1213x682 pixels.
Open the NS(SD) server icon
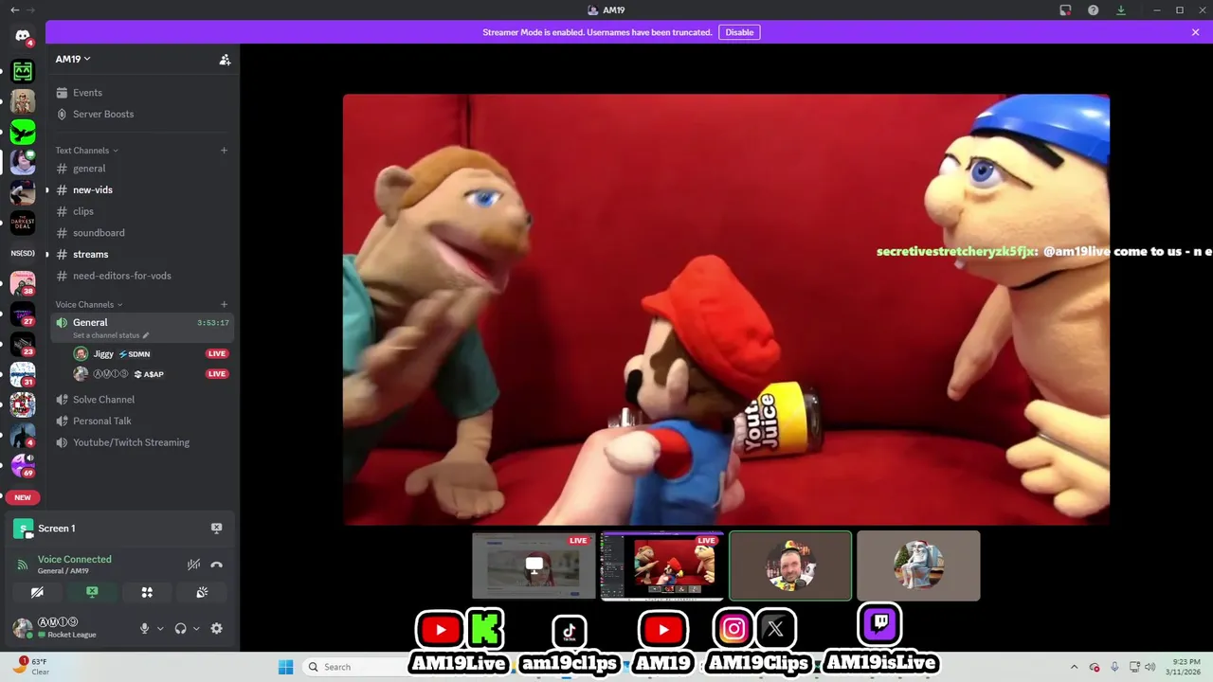click(23, 254)
